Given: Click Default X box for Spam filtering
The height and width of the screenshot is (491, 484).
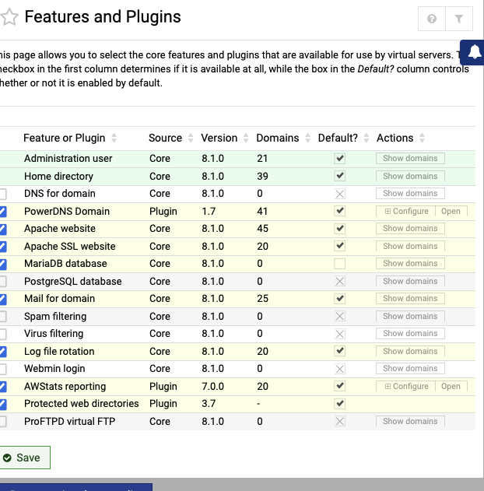Looking at the screenshot, I should coord(340,316).
